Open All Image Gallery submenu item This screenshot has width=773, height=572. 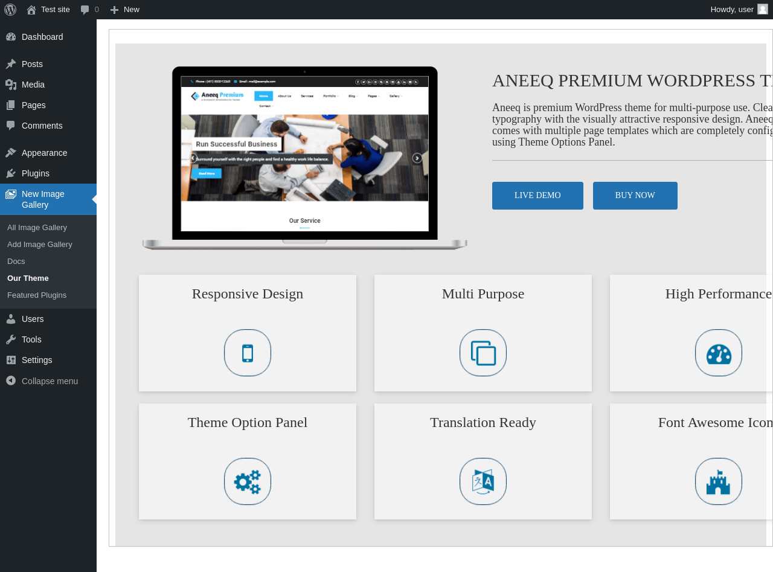(x=37, y=228)
